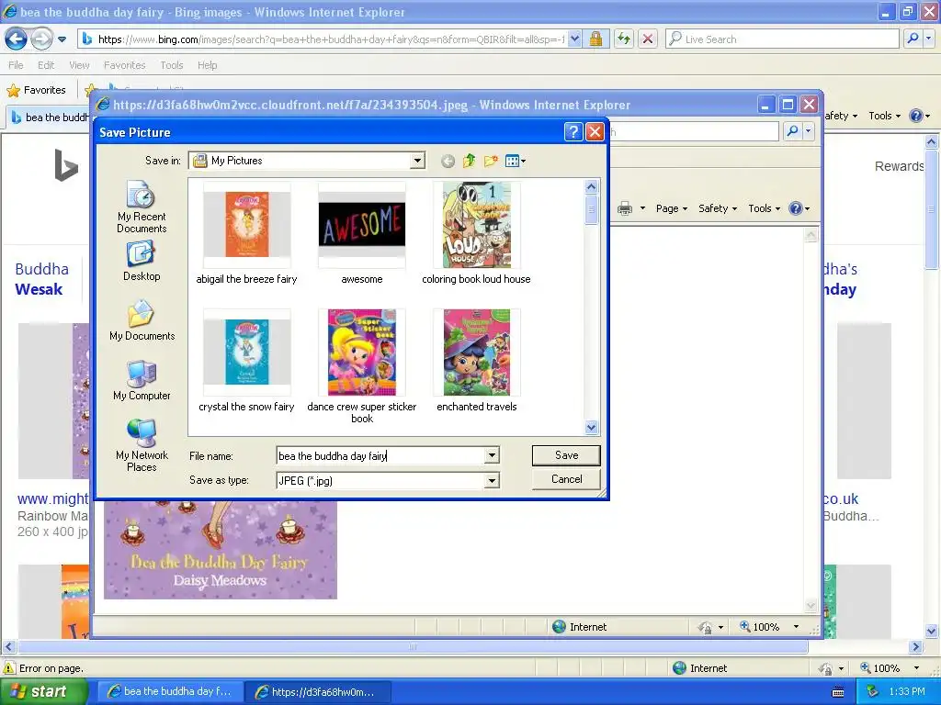Click the Up One Level folder icon
The width and height of the screenshot is (941, 705).
point(470,161)
